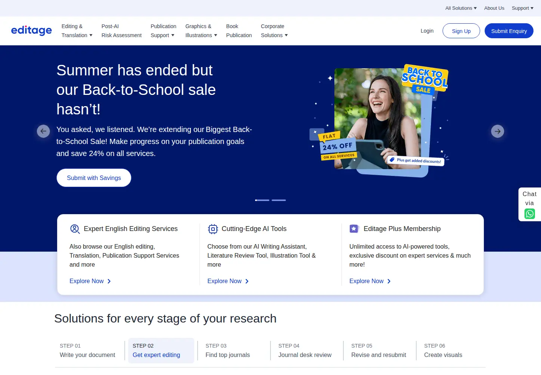Expand the Support dropdown in top bar
Screen dimensions: 541x375
pyautogui.click(x=523, y=8)
